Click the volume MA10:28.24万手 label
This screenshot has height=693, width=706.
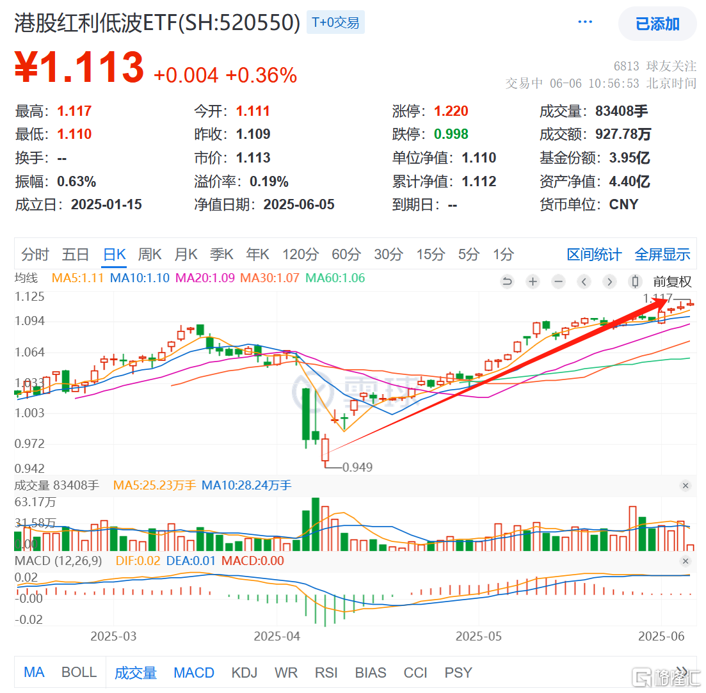click(246, 486)
